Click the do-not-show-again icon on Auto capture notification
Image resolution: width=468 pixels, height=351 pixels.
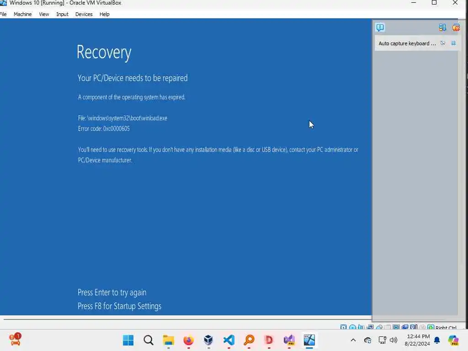(443, 43)
